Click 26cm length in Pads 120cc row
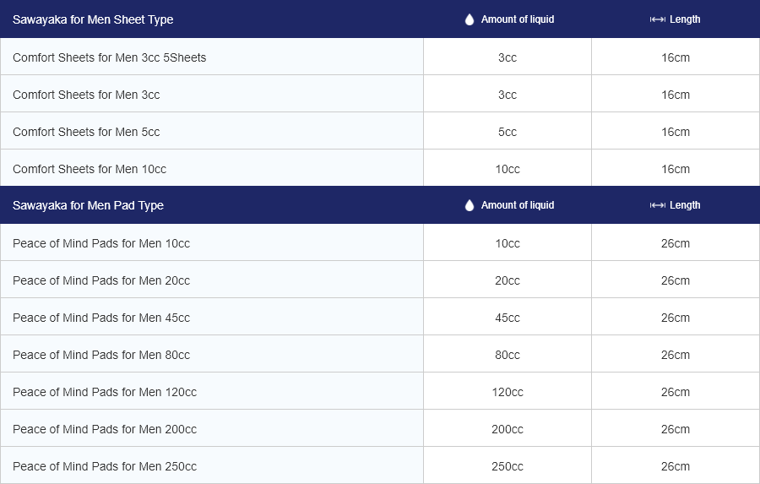 click(676, 392)
